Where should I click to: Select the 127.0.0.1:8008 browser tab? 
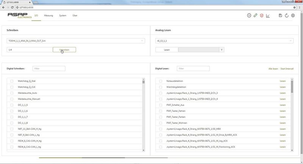(16, 2)
